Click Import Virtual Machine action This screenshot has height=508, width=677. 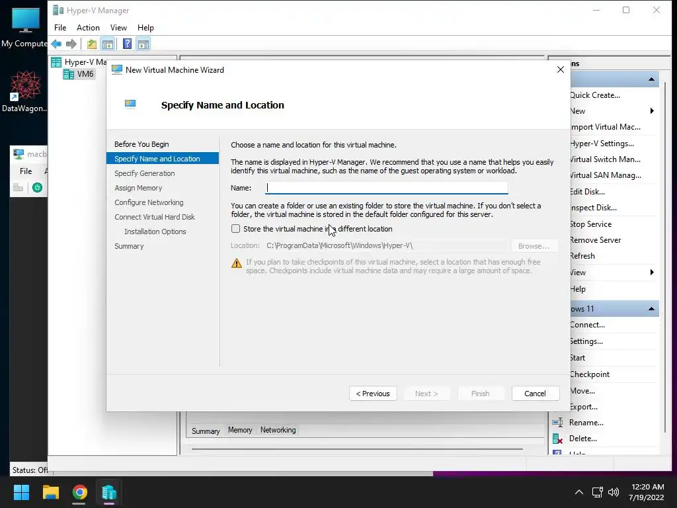[606, 127]
